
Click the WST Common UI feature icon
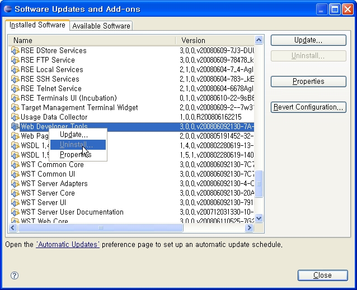pyautogui.click(x=15, y=174)
